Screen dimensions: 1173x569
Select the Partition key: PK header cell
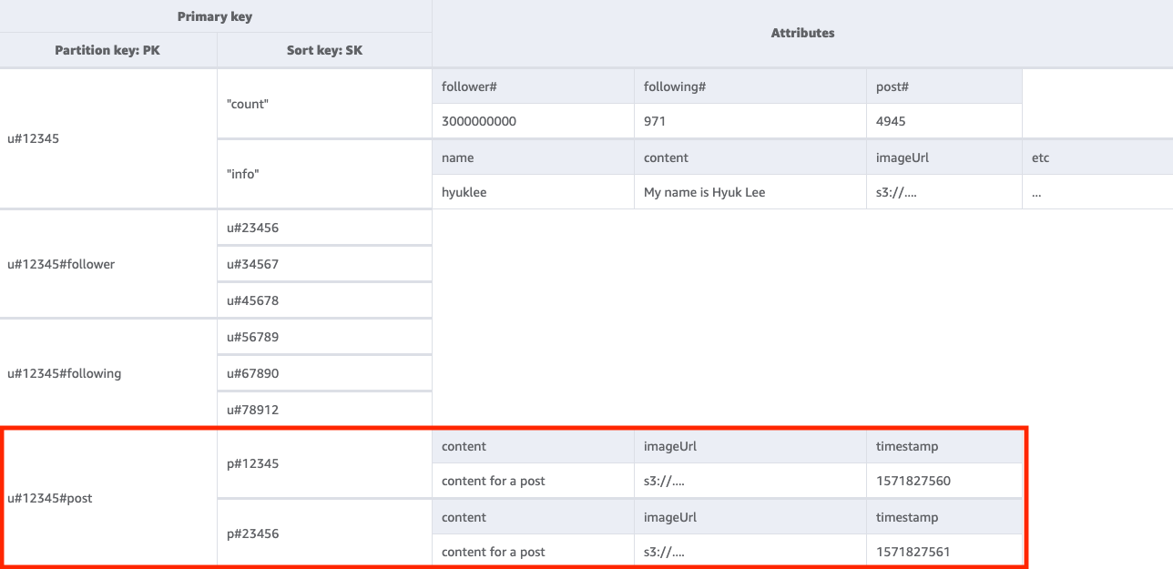[108, 50]
